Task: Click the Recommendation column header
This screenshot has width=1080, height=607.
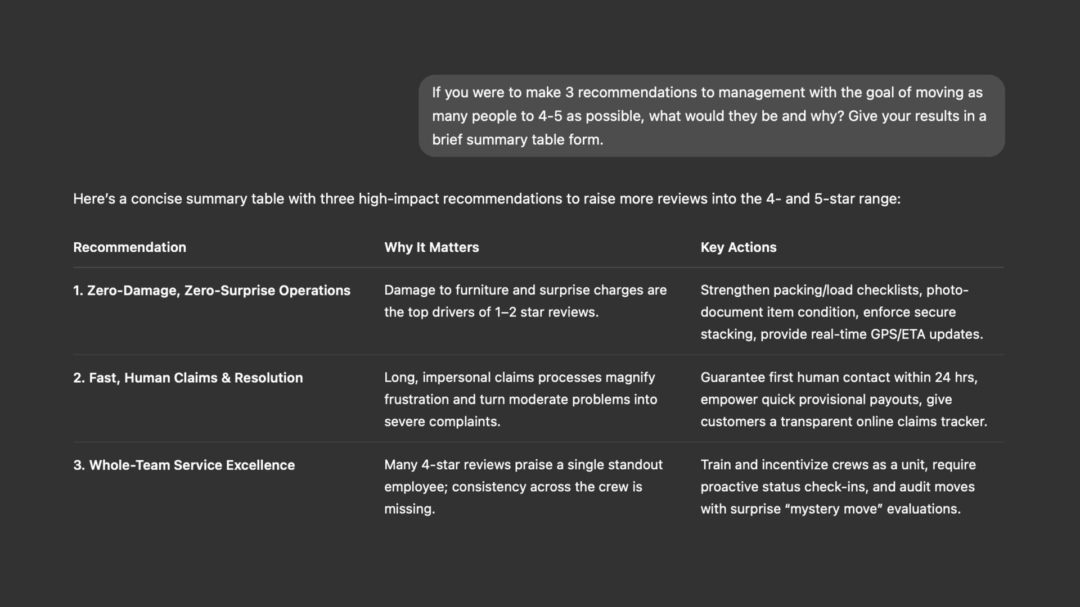Action: click(129, 247)
